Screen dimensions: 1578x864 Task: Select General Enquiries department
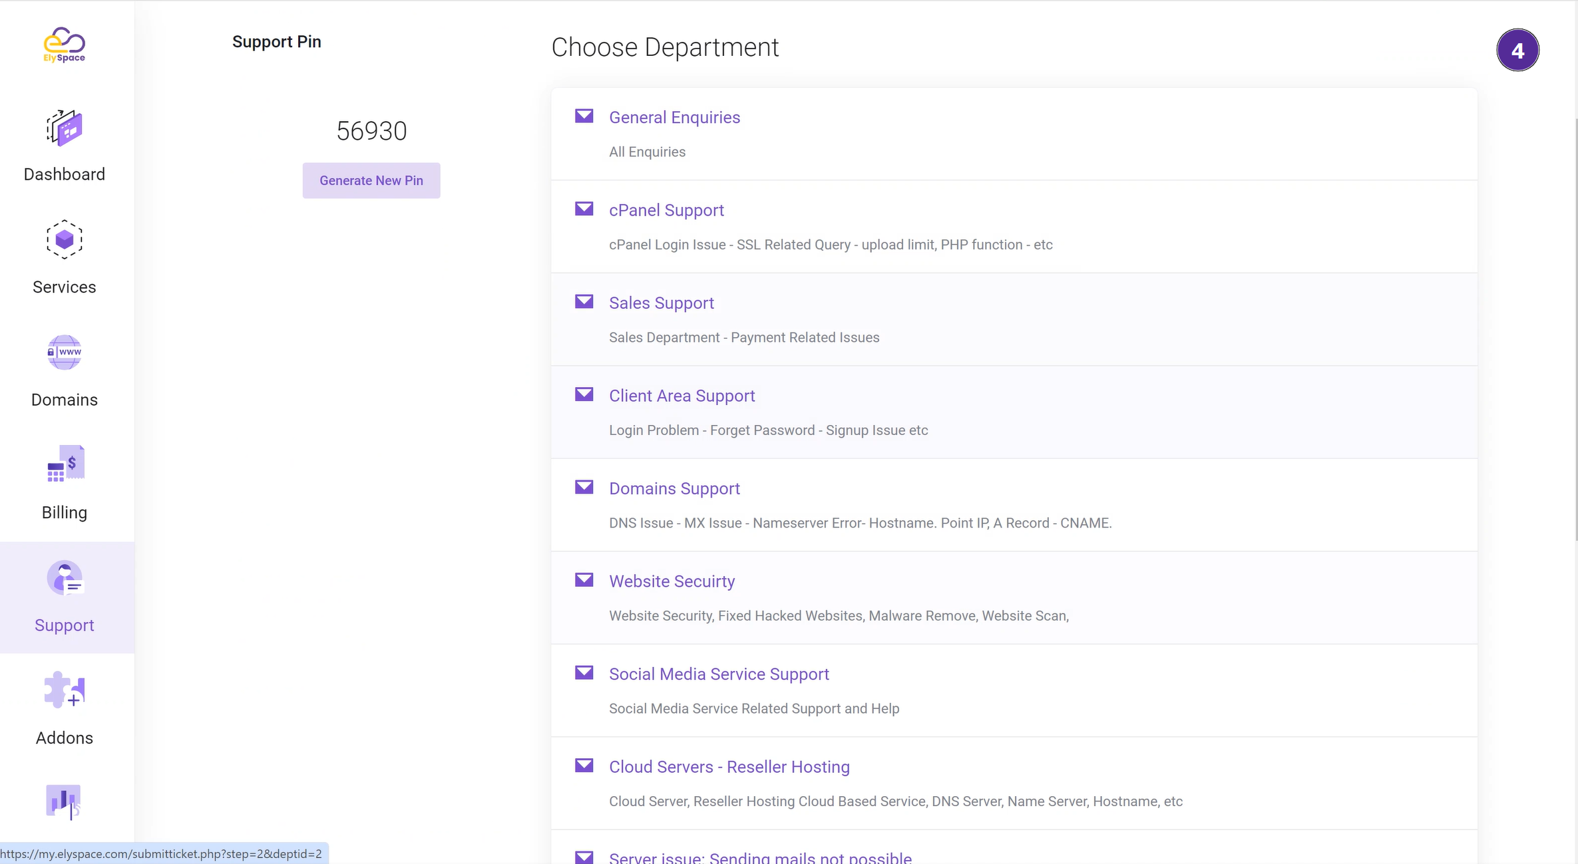point(675,117)
